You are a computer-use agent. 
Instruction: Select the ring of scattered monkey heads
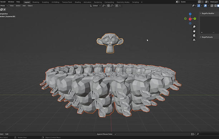(110, 90)
